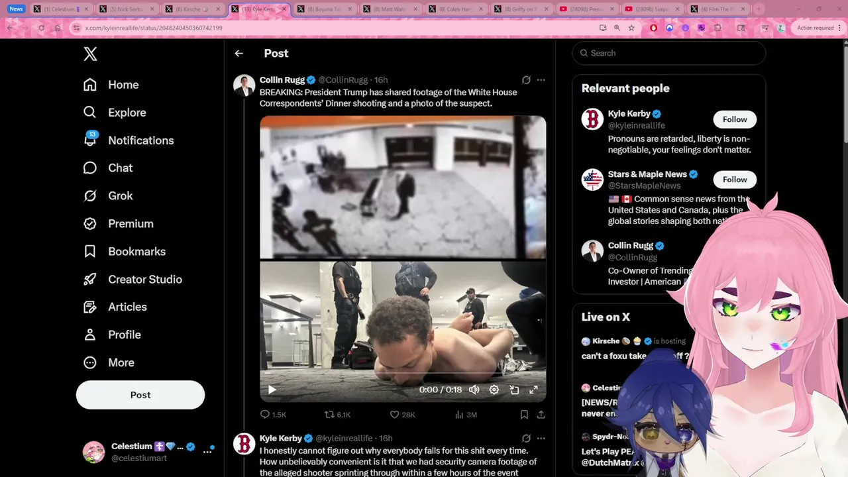Go back using the Post arrow
Viewport: 848px width, 477px height.
pyautogui.click(x=239, y=54)
